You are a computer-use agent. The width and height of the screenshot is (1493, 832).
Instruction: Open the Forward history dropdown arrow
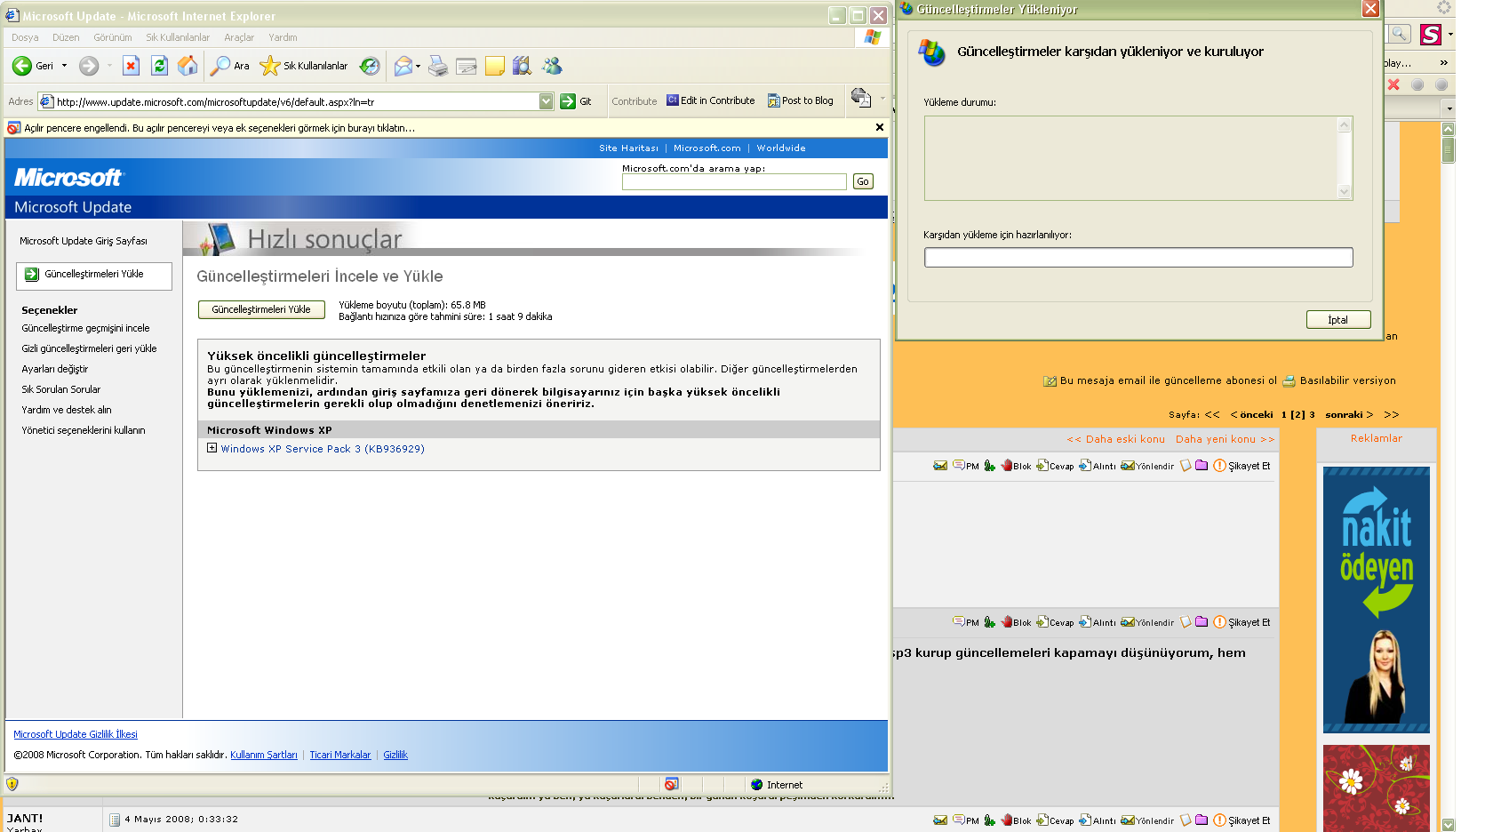[109, 66]
